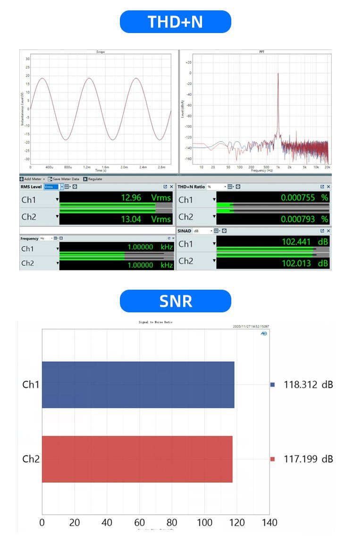Pop out the RMS Level meter panel
The image size is (354, 536).
(165, 187)
